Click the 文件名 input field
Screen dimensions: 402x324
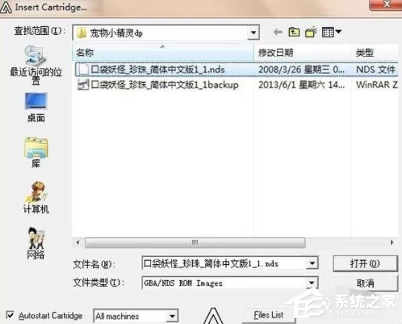click(224, 264)
